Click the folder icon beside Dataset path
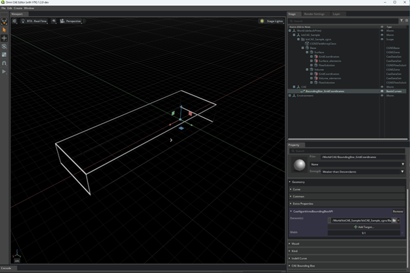The width and height of the screenshot is (410, 273). (x=394, y=220)
